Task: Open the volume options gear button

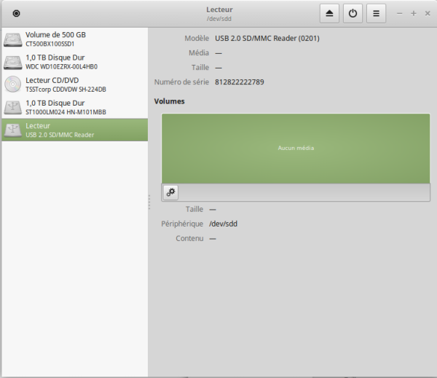Action: tap(170, 192)
